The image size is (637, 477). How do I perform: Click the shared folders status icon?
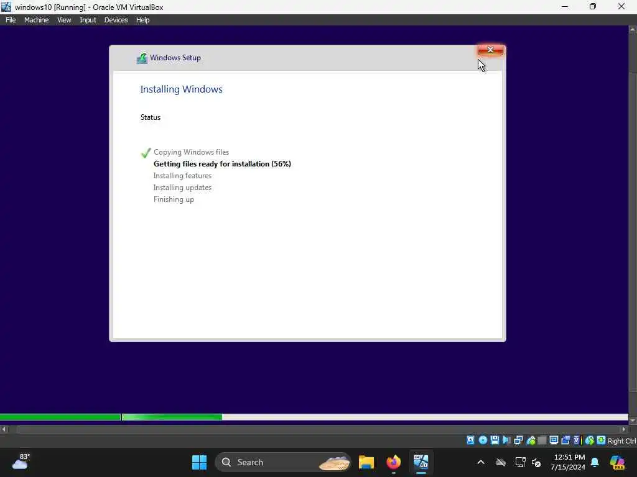point(542,440)
